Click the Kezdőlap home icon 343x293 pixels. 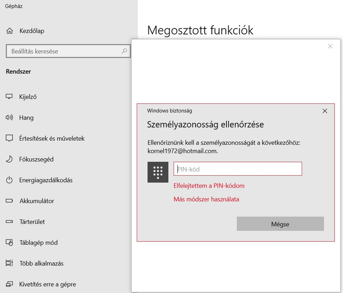(10, 31)
